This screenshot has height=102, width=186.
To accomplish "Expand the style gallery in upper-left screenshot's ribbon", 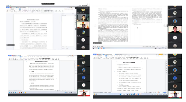I will point(54,11).
